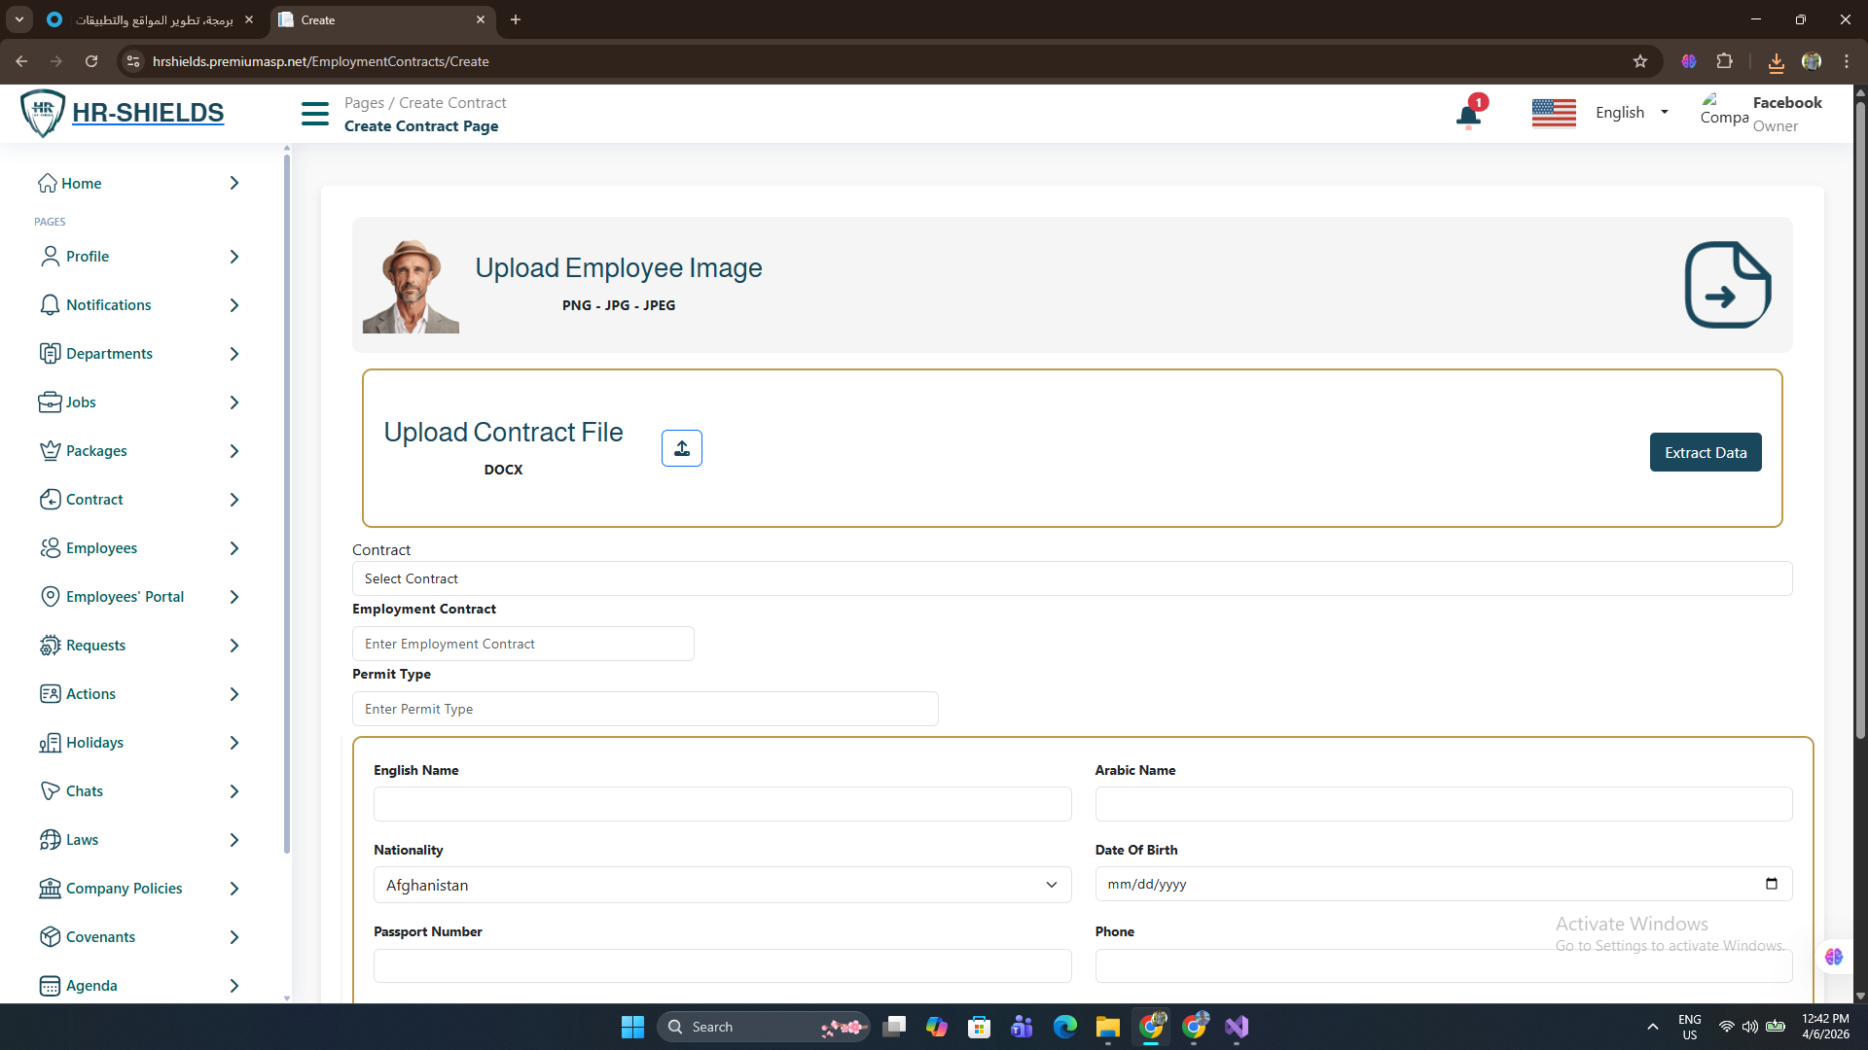The width and height of the screenshot is (1868, 1050).
Task: Open the Holidays sidebar item
Action: [x=94, y=743]
